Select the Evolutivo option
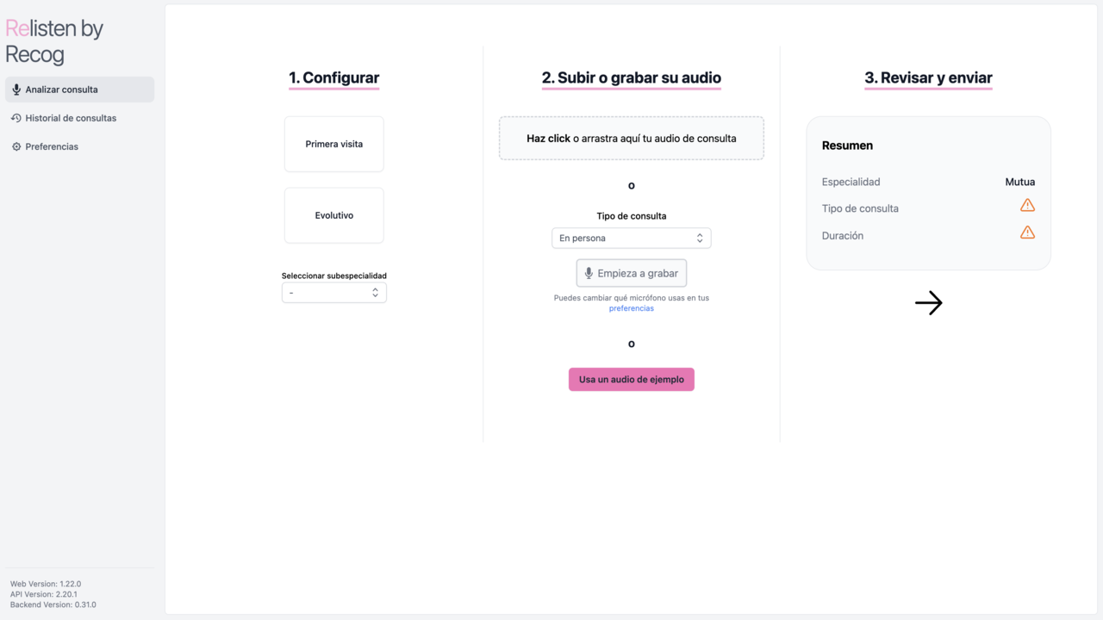The image size is (1103, 620). (x=334, y=215)
